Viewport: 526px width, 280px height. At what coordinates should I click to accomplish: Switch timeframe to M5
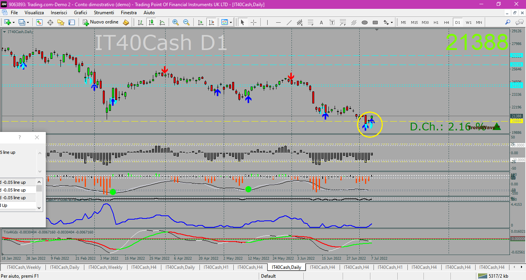[x=403, y=22]
